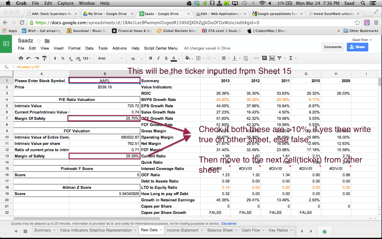Screen dimensions: 382x239
Task: Switch to the Balance Sheet tab
Action: coord(220,230)
